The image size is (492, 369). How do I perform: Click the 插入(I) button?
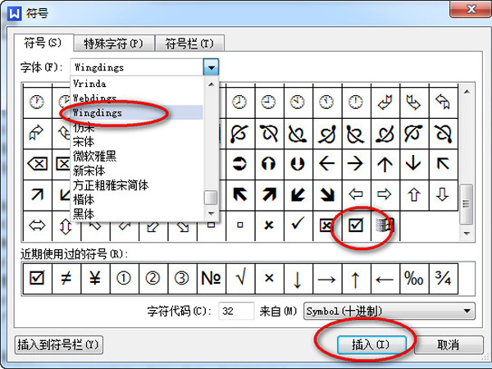(x=371, y=345)
